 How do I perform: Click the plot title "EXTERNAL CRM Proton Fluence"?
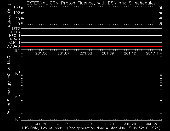(60, 3)
